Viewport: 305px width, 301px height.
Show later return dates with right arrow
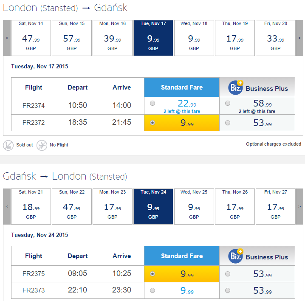click(x=299, y=206)
